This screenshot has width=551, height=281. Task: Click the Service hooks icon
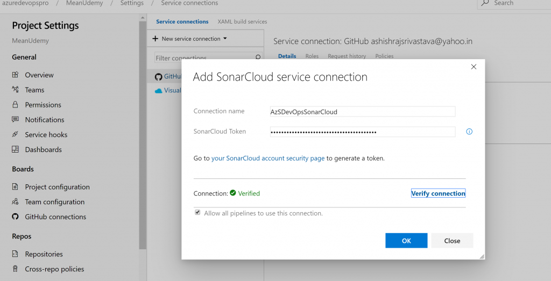click(15, 135)
